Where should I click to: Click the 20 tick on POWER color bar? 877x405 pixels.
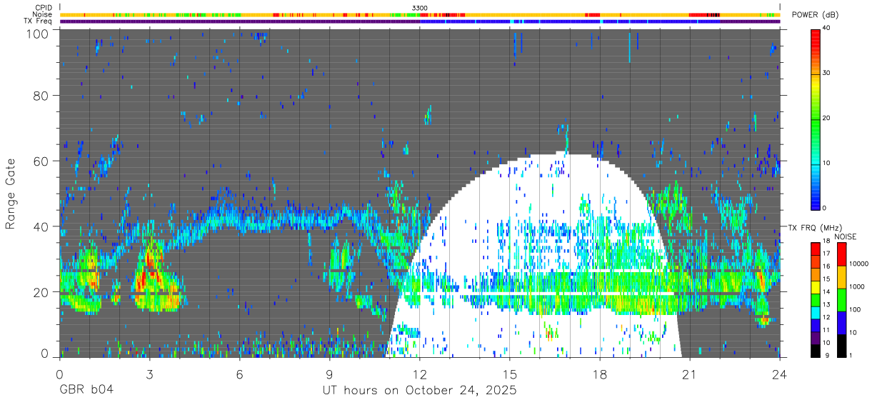pyautogui.click(x=828, y=119)
